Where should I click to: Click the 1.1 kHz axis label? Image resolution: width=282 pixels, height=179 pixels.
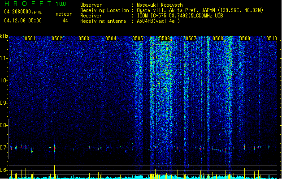pyautogui.click(x=4, y=58)
